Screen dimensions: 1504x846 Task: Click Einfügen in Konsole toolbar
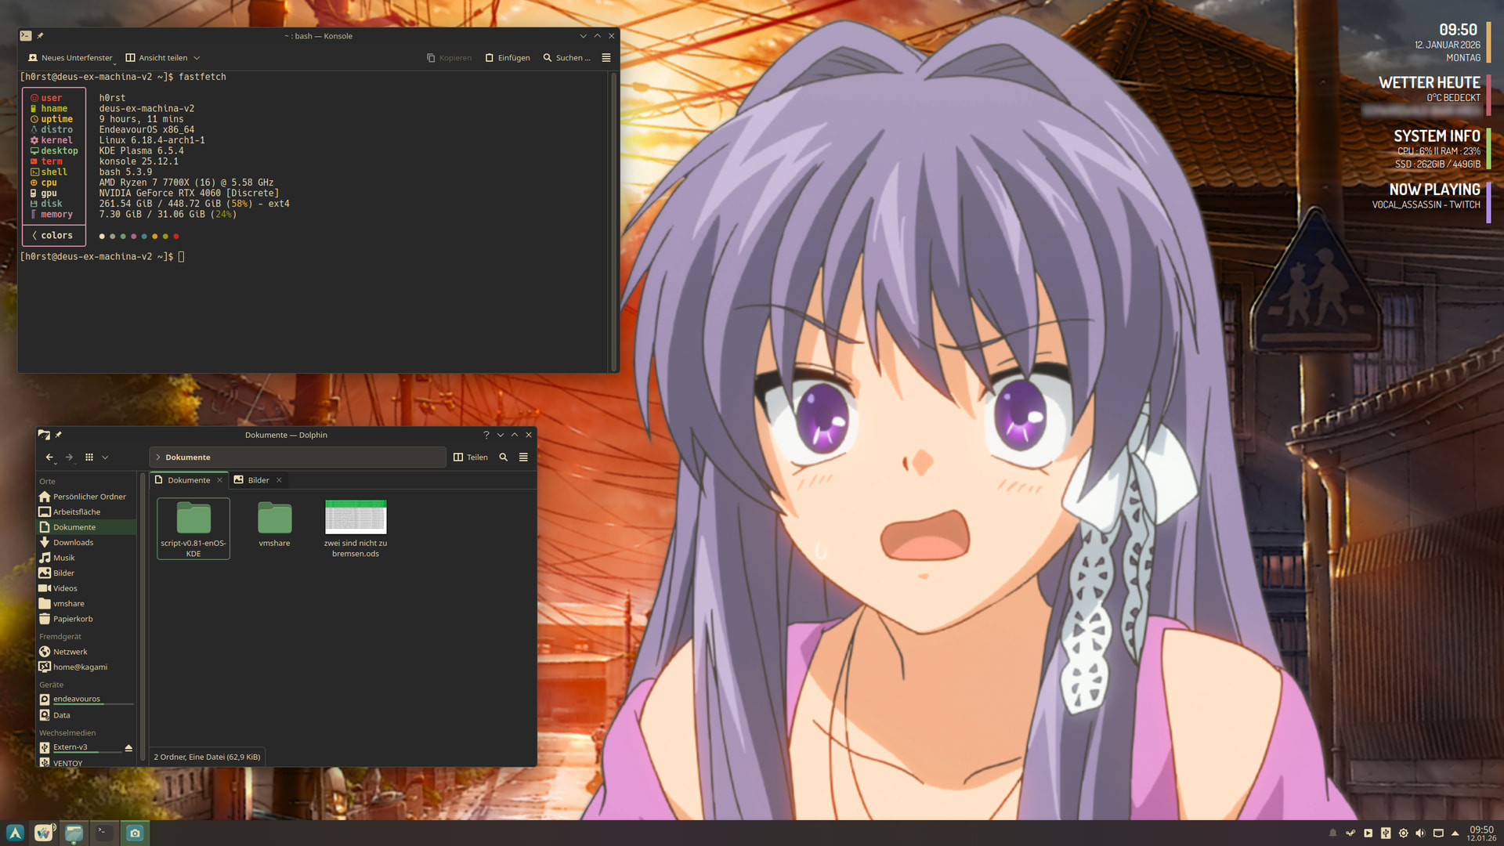[x=508, y=58]
